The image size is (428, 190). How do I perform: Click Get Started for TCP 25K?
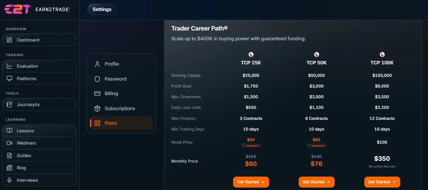251,182
